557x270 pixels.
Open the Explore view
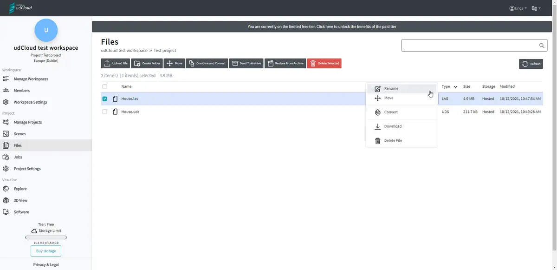click(x=20, y=189)
